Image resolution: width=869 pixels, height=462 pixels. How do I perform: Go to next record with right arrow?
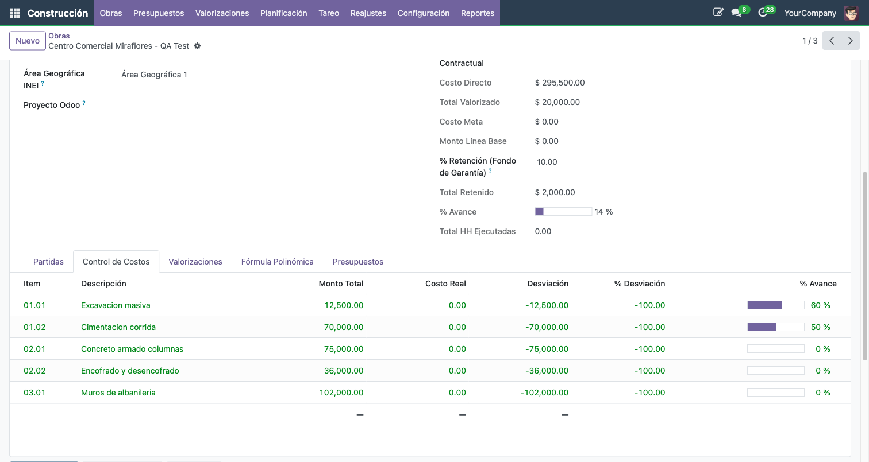pos(850,41)
